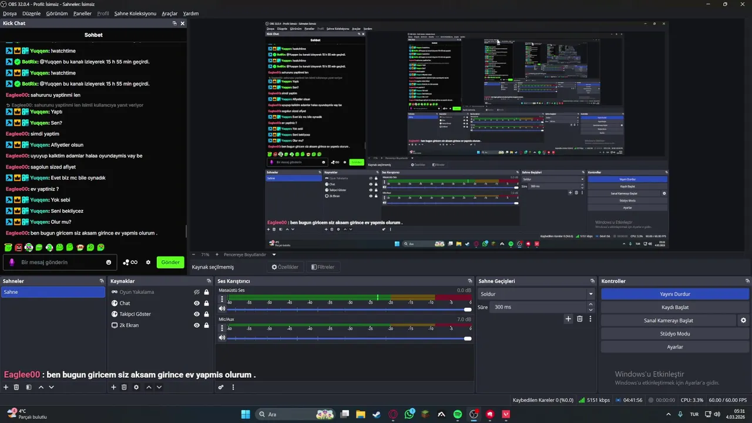
Task: Remove selected source via Kaynaklar trash icon
Action: click(x=124, y=387)
